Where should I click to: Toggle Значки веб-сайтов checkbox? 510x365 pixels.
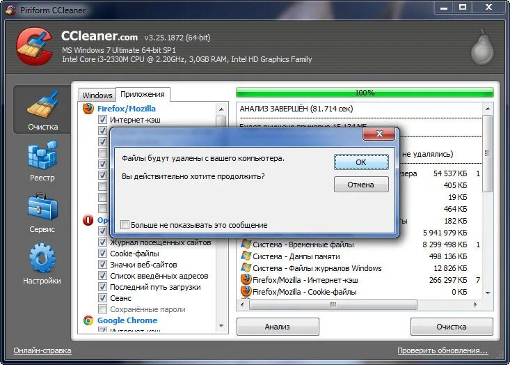pyautogui.click(x=102, y=265)
